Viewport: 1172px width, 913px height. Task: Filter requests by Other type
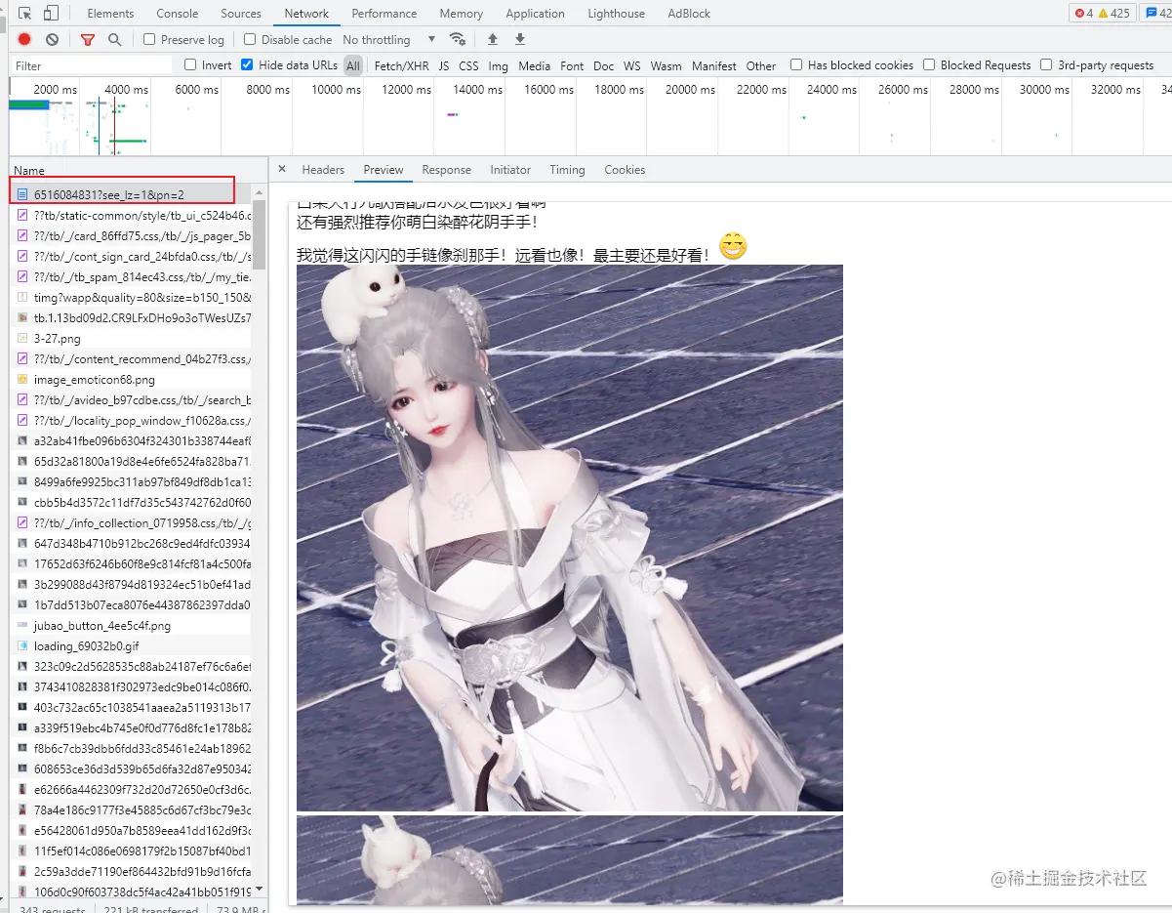(x=761, y=65)
